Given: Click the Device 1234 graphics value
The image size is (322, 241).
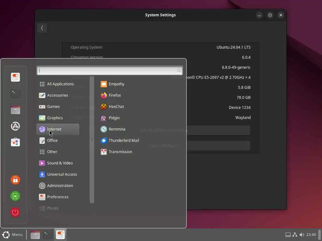Looking at the screenshot, I should pyautogui.click(x=240, y=108).
